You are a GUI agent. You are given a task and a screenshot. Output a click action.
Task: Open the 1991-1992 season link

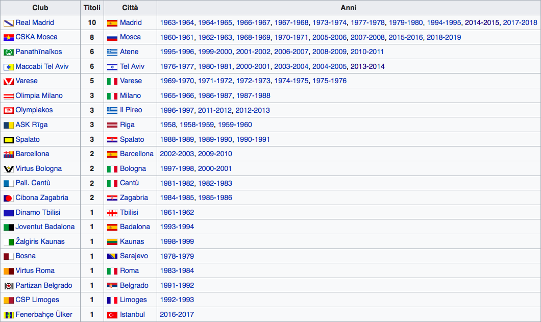[177, 285]
